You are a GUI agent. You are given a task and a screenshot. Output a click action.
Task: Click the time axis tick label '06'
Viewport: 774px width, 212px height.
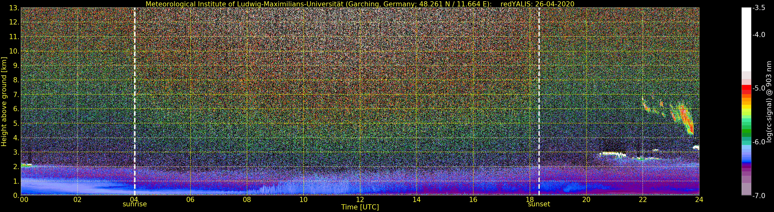(x=190, y=200)
